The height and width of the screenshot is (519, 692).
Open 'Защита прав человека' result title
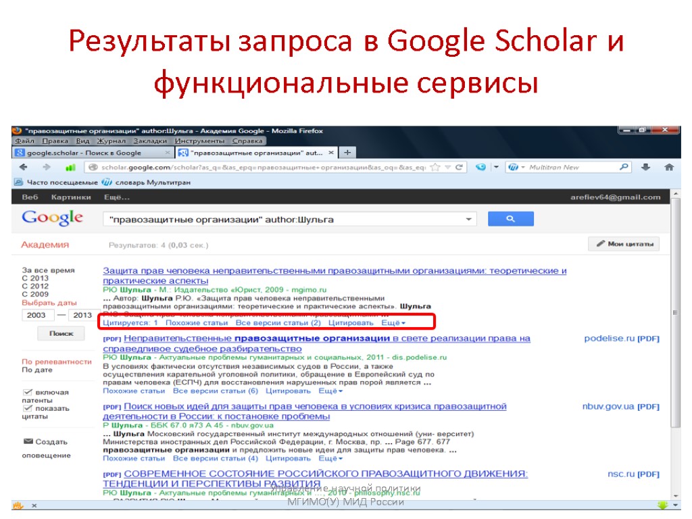[x=335, y=276]
